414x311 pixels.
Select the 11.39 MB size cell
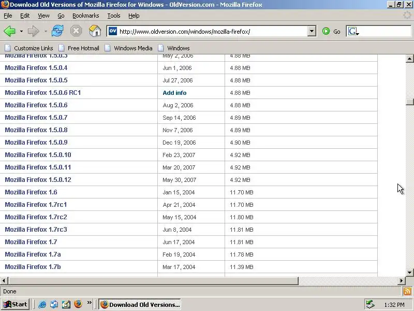pos(241,267)
